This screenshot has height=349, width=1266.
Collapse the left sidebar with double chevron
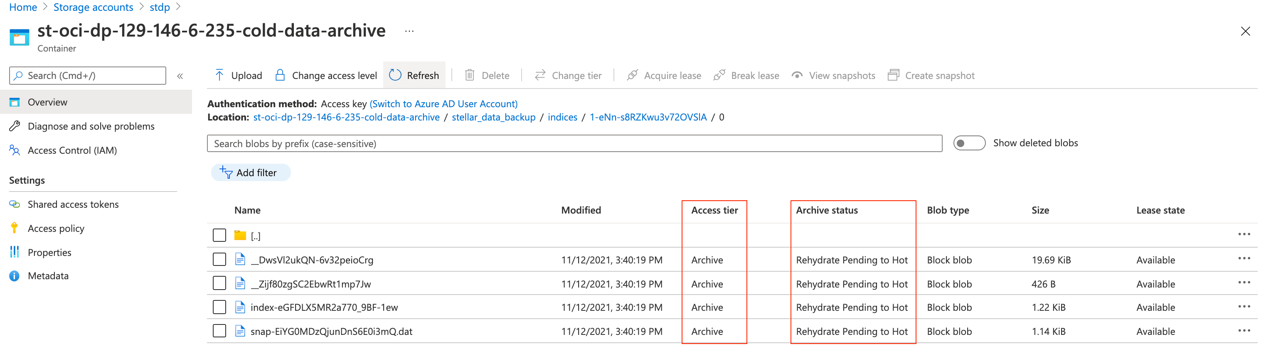click(180, 76)
